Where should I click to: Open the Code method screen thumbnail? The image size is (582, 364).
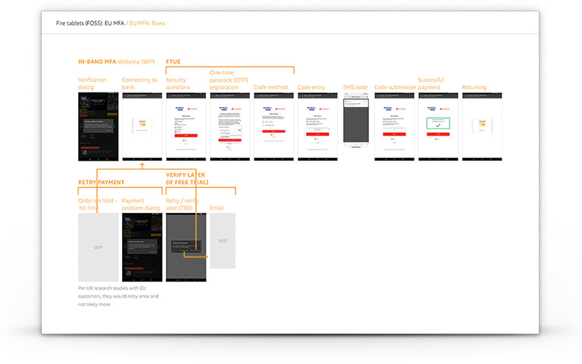tap(274, 127)
